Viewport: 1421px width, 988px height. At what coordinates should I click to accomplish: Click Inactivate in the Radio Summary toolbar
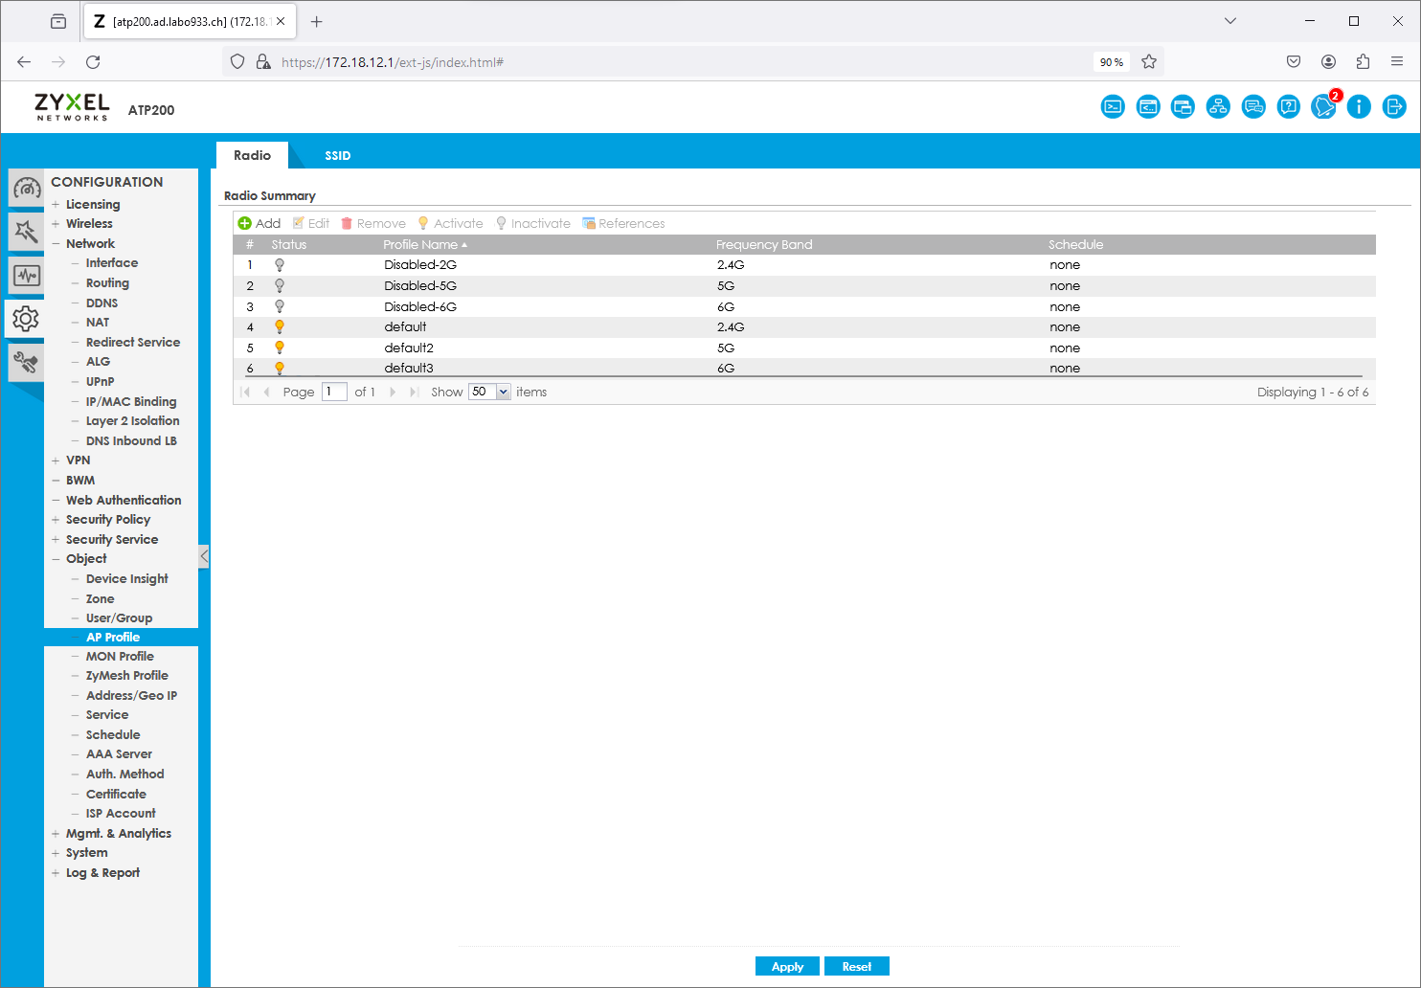532,223
